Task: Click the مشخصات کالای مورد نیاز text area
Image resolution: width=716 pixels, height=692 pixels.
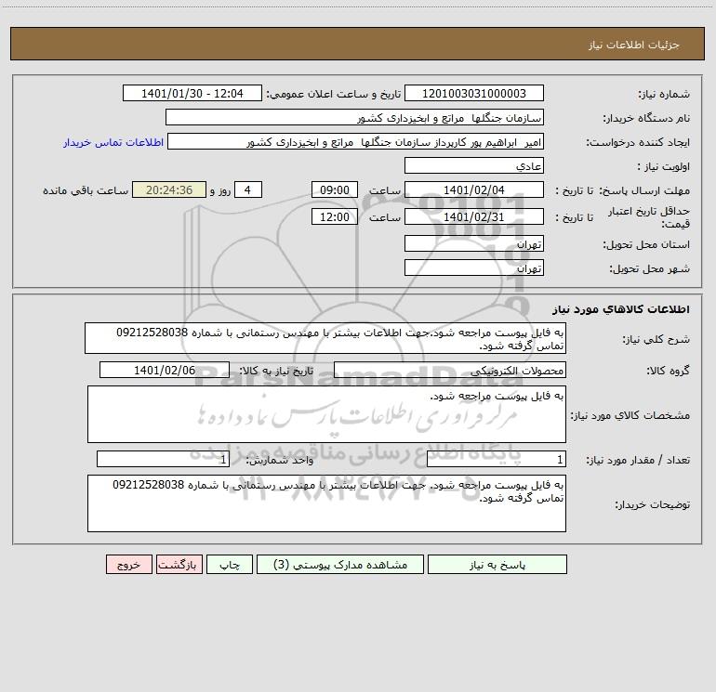Action: (x=326, y=414)
